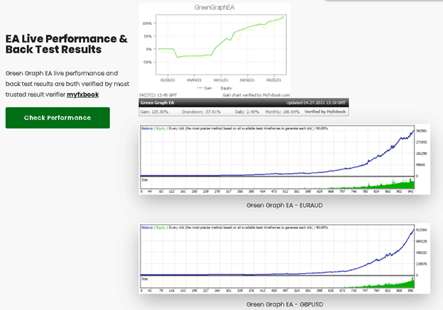443x310 pixels.
Task: Open the EURAUD backtest chart image
Action: [285, 159]
